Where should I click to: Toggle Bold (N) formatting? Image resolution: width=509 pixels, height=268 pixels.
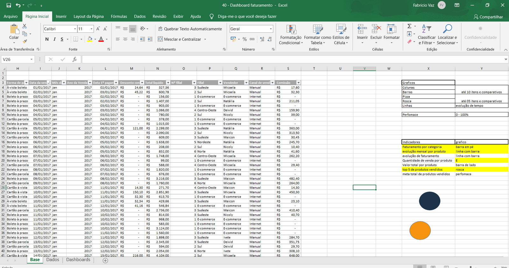(47, 39)
